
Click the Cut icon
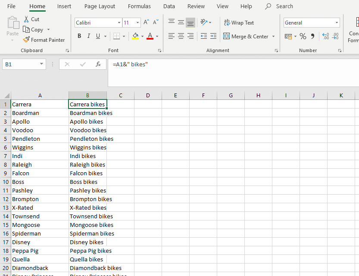(27, 19)
